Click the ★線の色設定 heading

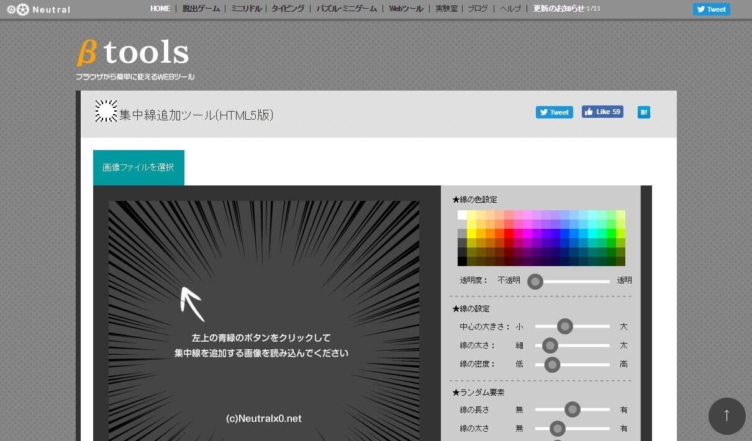point(475,200)
